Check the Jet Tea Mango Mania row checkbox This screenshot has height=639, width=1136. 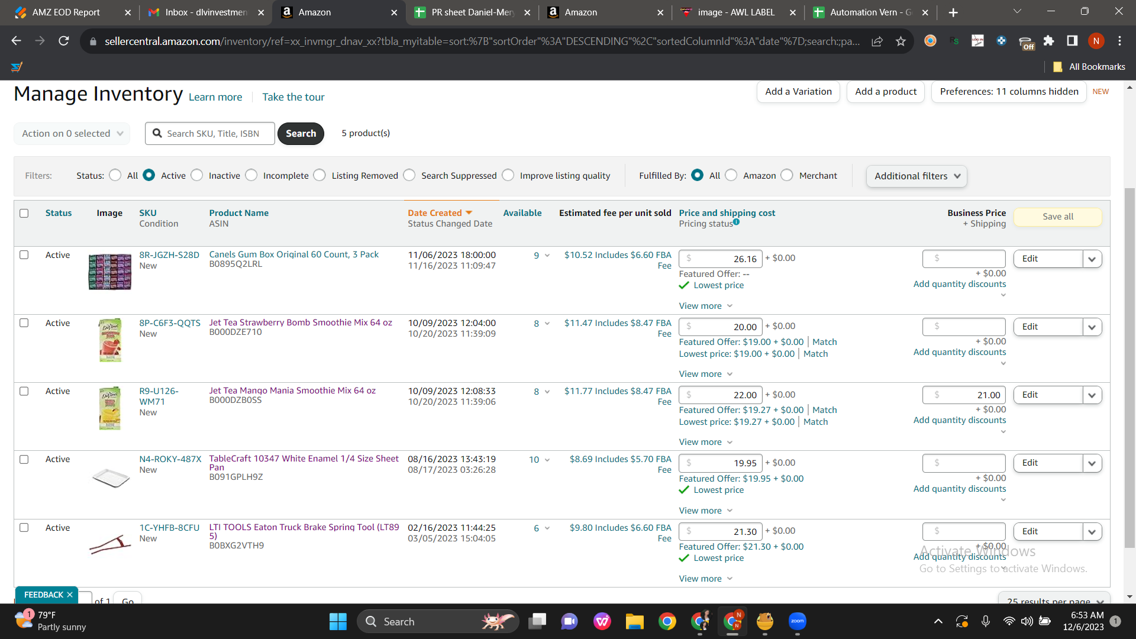pyautogui.click(x=24, y=391)
